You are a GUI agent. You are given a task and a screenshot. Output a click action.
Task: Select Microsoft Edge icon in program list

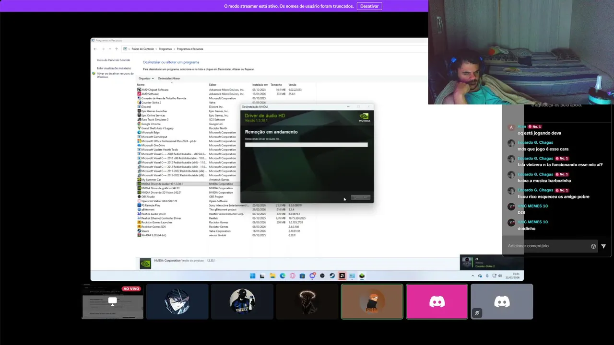[x=139, y=133]
